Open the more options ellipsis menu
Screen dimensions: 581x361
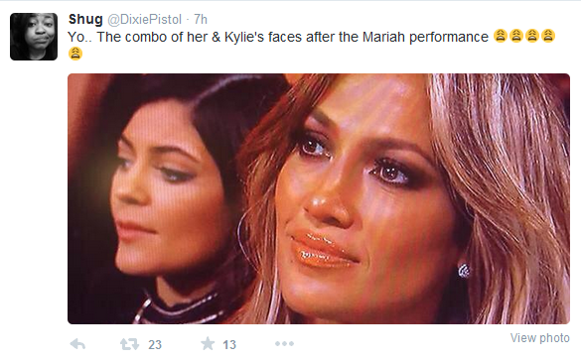[x=285, y=343]
